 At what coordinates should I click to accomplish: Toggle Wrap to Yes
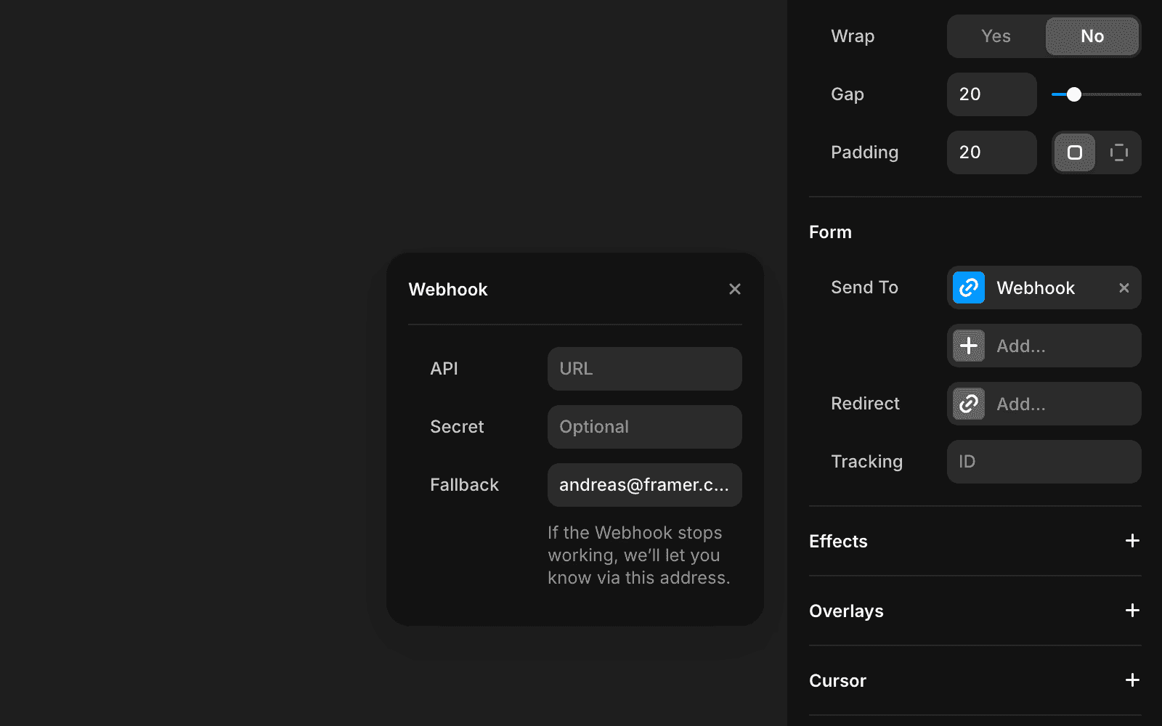tap(995, 36)
